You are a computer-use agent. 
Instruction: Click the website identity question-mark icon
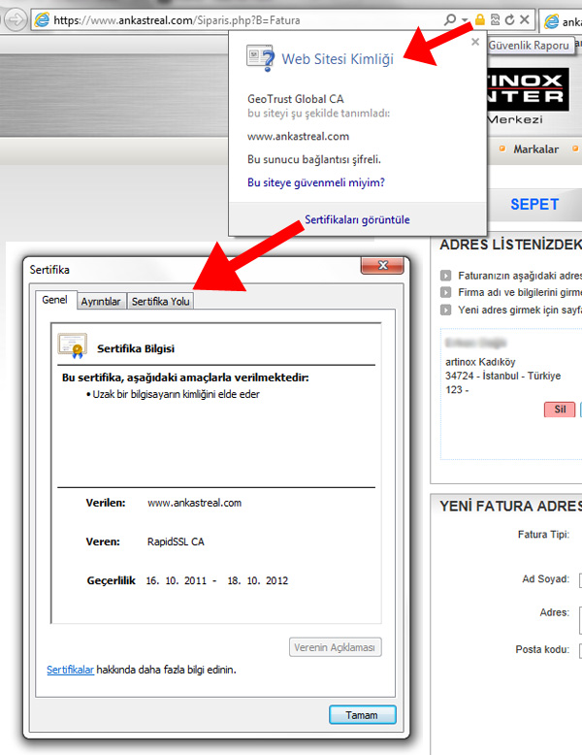[260, 58]
